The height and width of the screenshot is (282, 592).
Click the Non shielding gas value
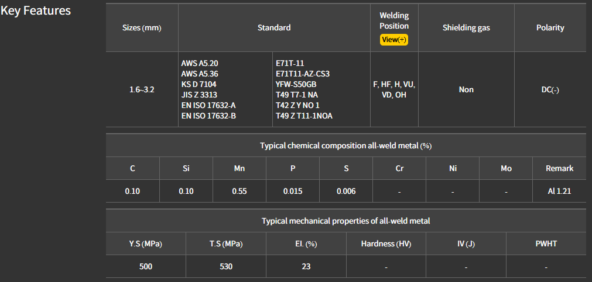click(x=466, y=90)
